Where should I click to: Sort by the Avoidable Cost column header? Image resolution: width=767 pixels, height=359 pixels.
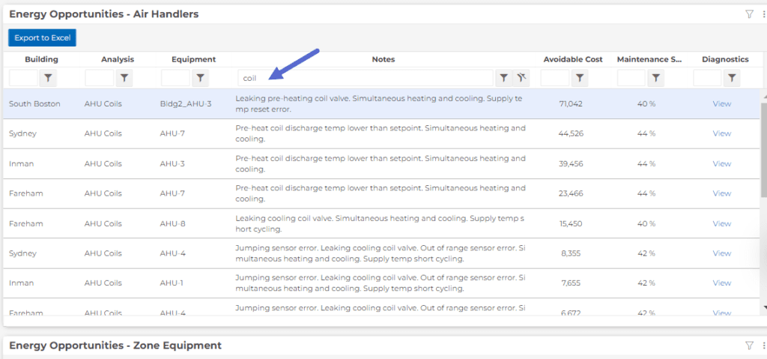pos(573,59)
